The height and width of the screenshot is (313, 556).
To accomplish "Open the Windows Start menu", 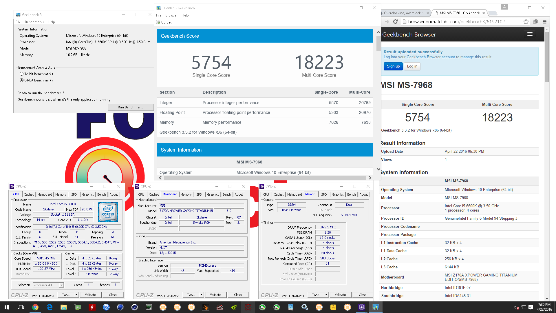I will tap(7, 307).
